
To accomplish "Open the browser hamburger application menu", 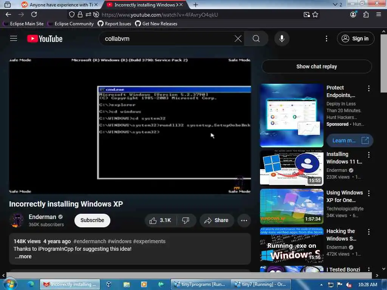I will point(379,15).
